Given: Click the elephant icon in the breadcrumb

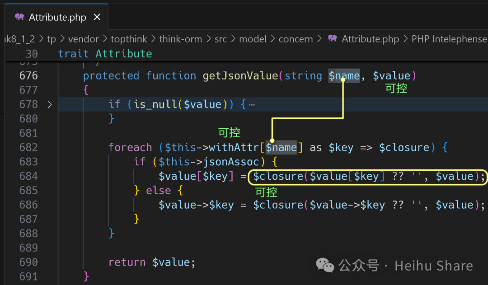Looking at the screenshot, I should point(333,38).
